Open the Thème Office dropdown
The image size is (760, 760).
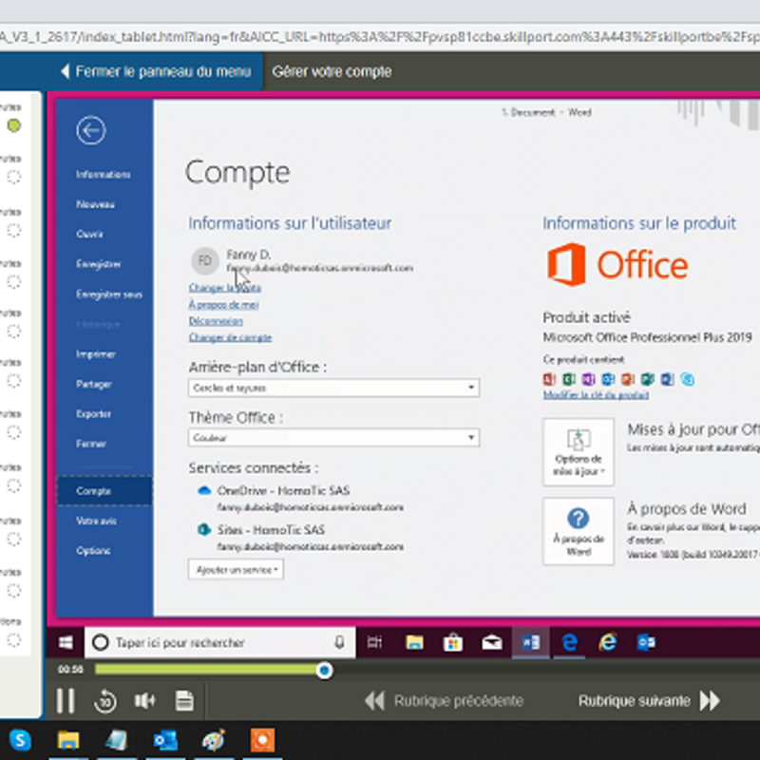(x=334, y=438)
